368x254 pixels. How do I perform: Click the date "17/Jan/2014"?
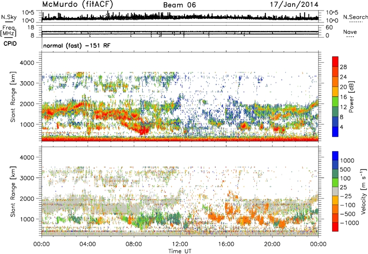click(x=294, y=5)
